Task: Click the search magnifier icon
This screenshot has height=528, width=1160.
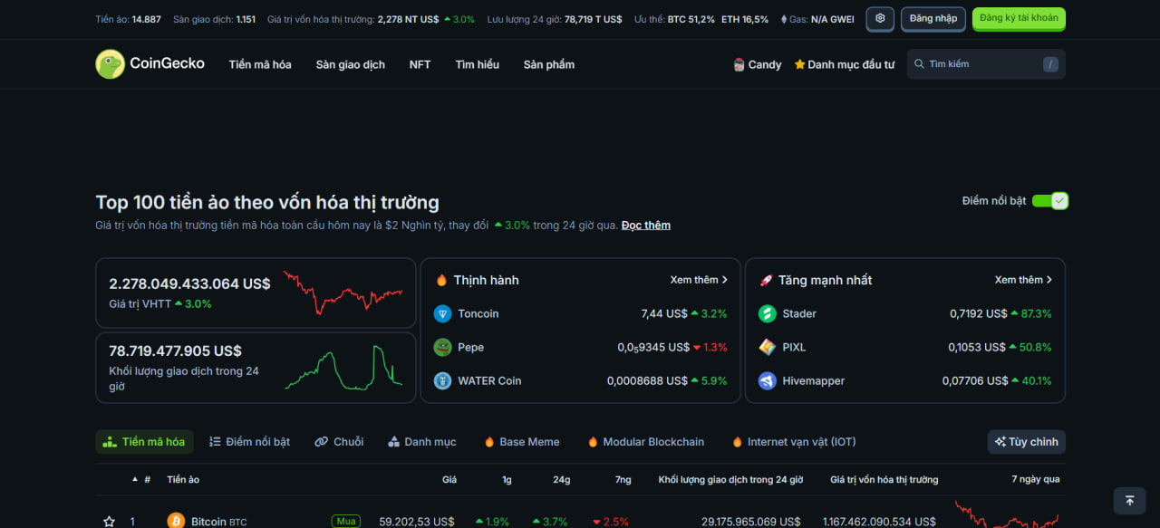Action: (x=919, y=64)
